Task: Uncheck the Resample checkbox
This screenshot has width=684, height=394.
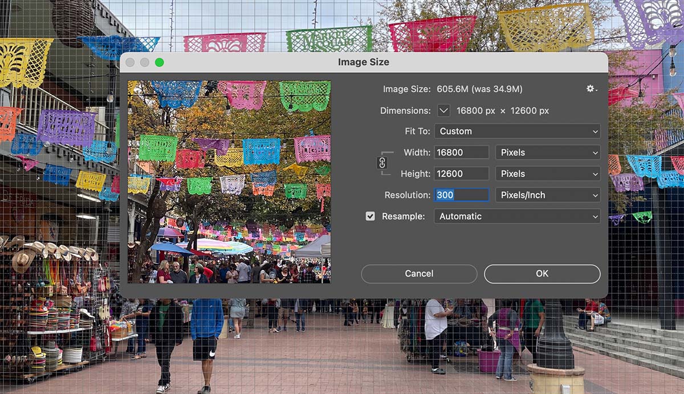Action: coord(370,216)
